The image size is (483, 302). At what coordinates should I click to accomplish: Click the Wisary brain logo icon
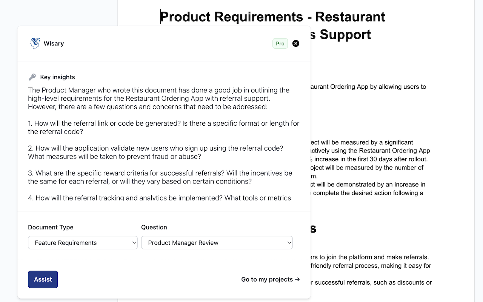point(35,43)
